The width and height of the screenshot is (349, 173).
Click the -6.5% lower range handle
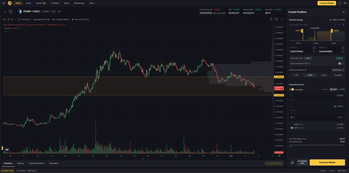click(x=302, y=31)
